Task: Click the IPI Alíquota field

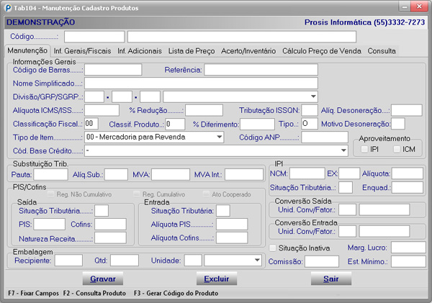Action: [408, 173]
